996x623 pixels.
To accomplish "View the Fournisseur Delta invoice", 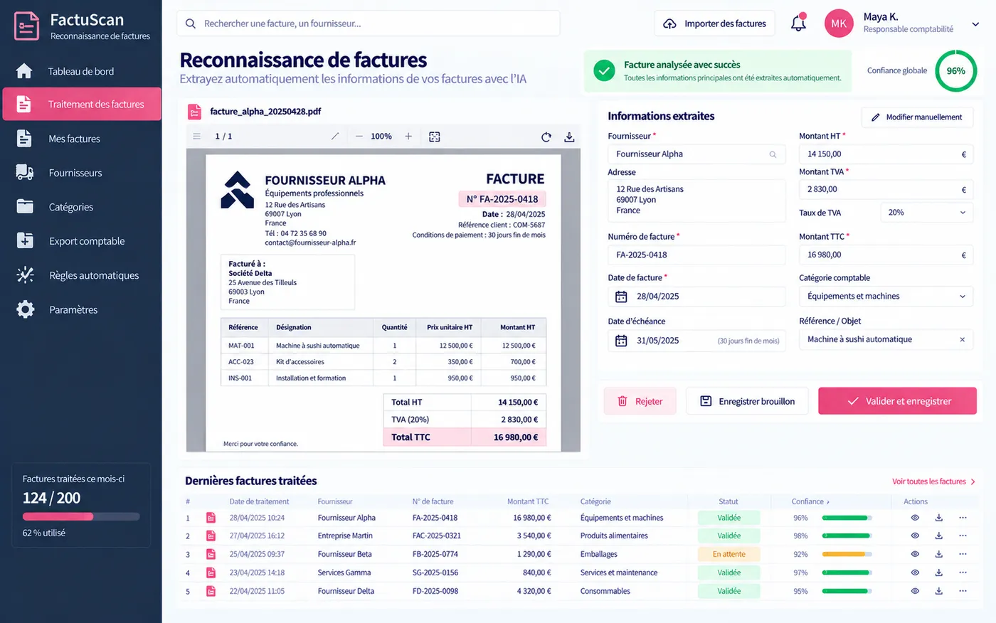I will point(915,591).
